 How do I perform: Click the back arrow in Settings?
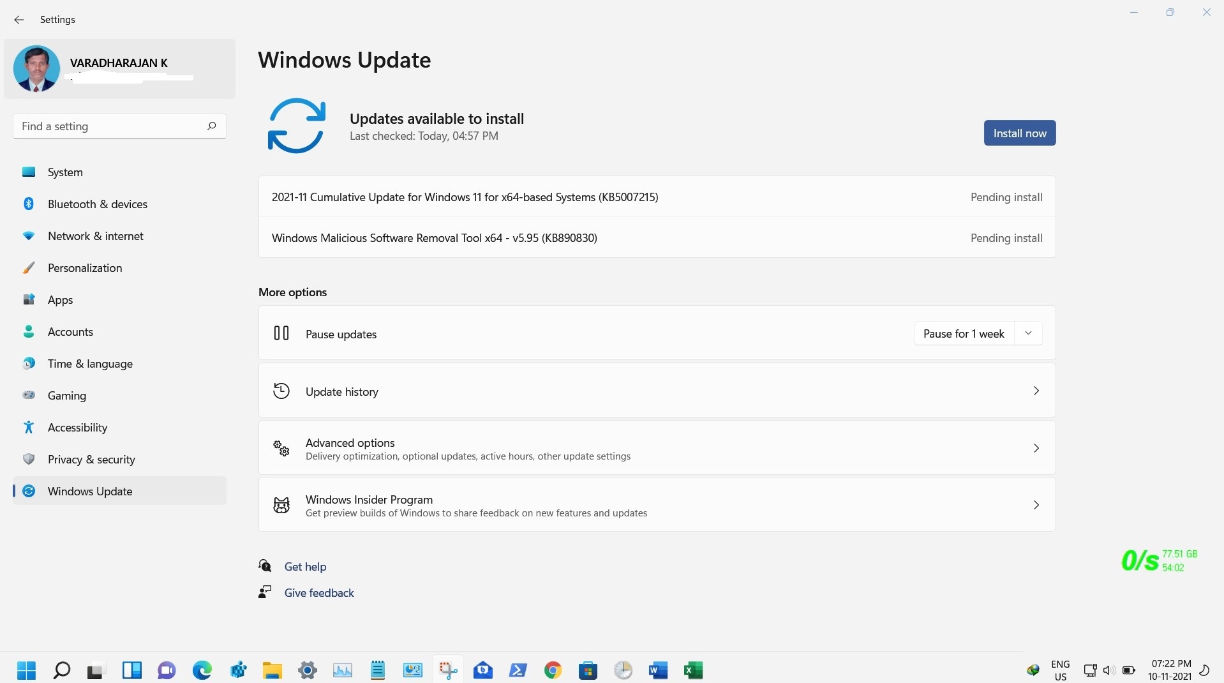point(19,20)
